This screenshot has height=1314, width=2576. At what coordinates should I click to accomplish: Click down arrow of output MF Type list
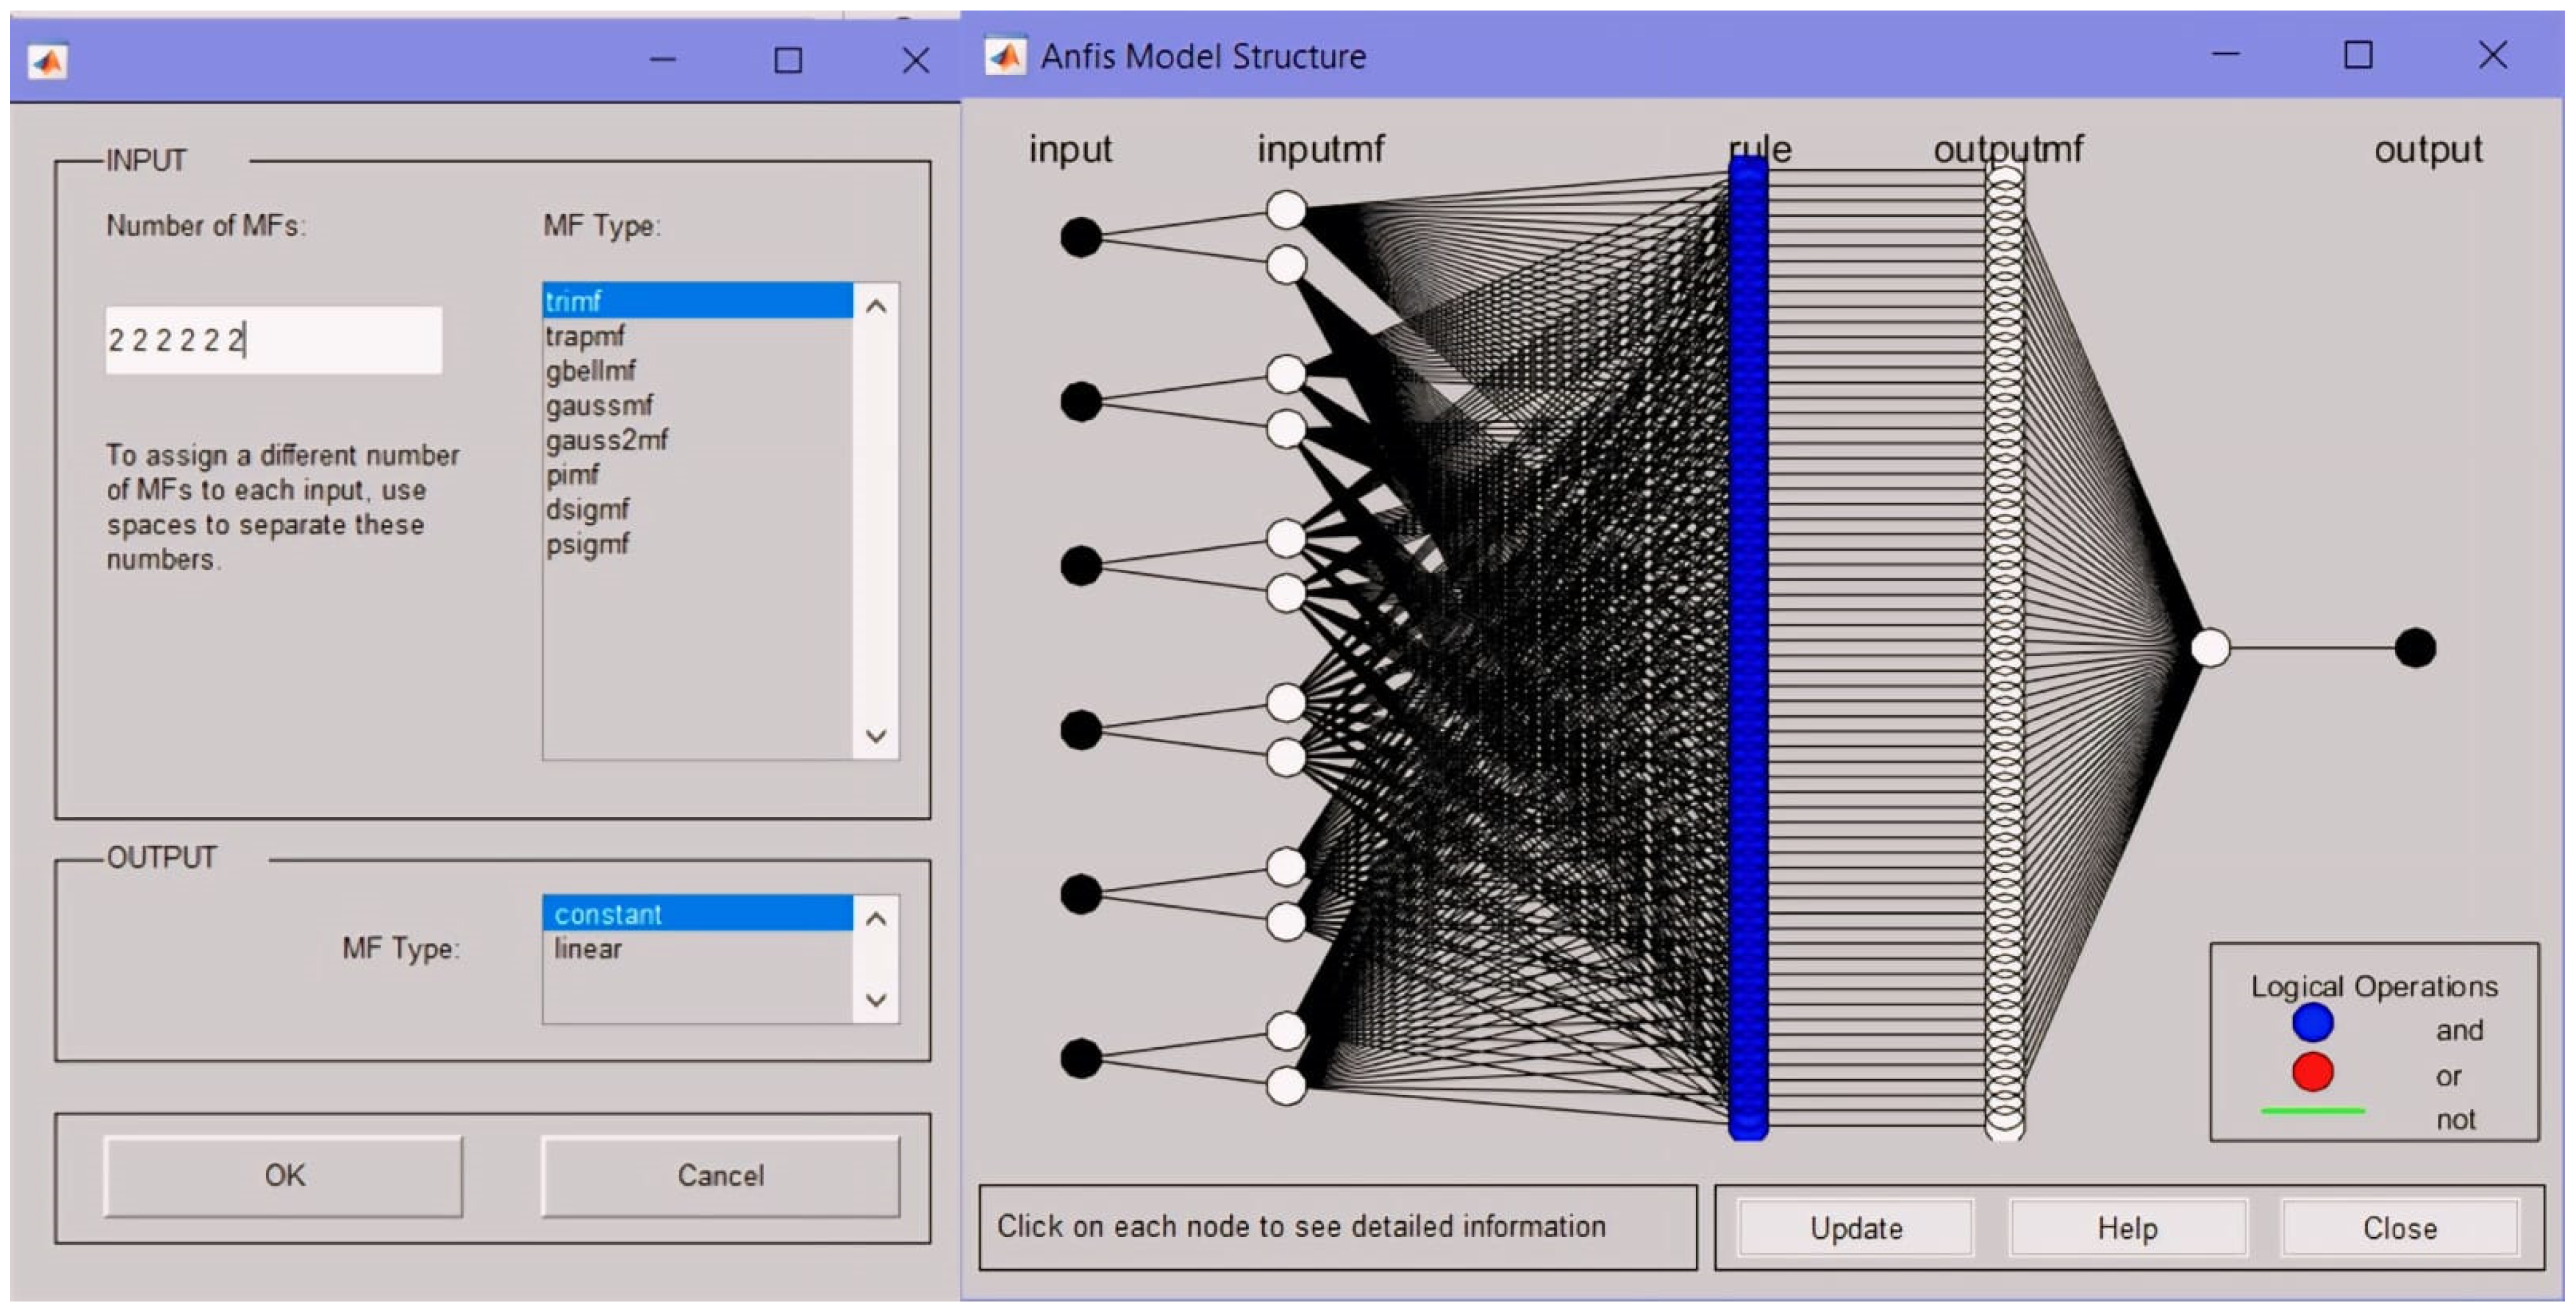coord(876,1000)
